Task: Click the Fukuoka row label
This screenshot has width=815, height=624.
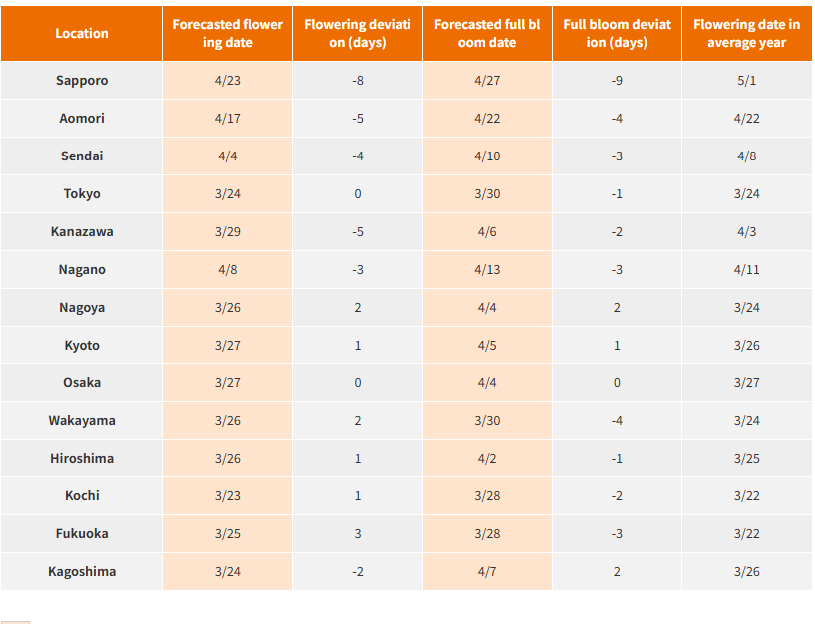Action: [x=82, y=533]
